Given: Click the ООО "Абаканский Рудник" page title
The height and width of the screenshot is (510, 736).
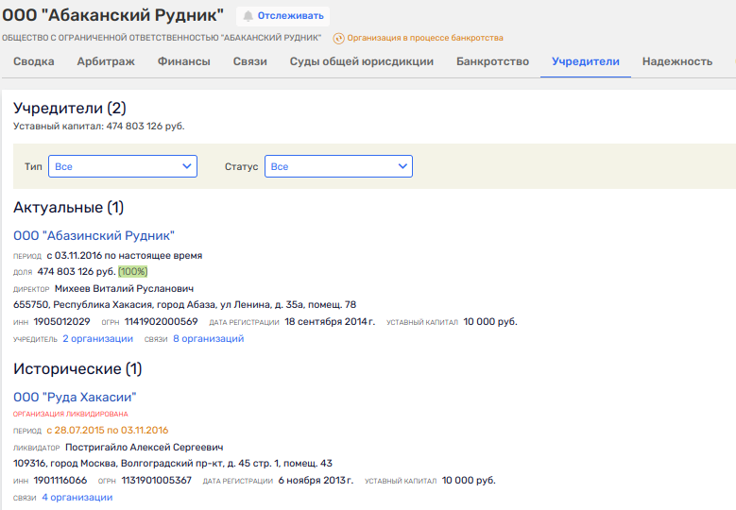Looking at the screenshot, I should pos(112,15).
